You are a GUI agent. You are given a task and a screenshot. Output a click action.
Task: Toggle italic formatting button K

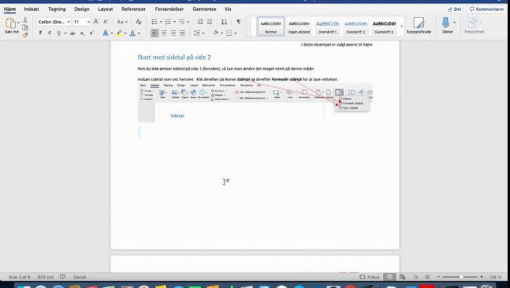[x=49, y=33]
